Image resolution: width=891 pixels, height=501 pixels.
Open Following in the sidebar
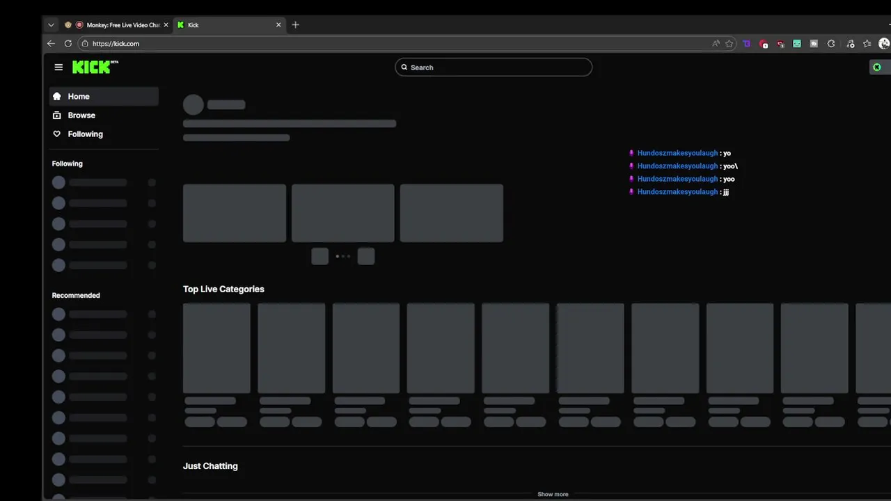pyautogui.click(x=104, y=134)
